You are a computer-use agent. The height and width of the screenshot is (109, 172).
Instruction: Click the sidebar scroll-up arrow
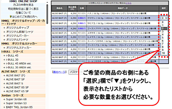47,2
